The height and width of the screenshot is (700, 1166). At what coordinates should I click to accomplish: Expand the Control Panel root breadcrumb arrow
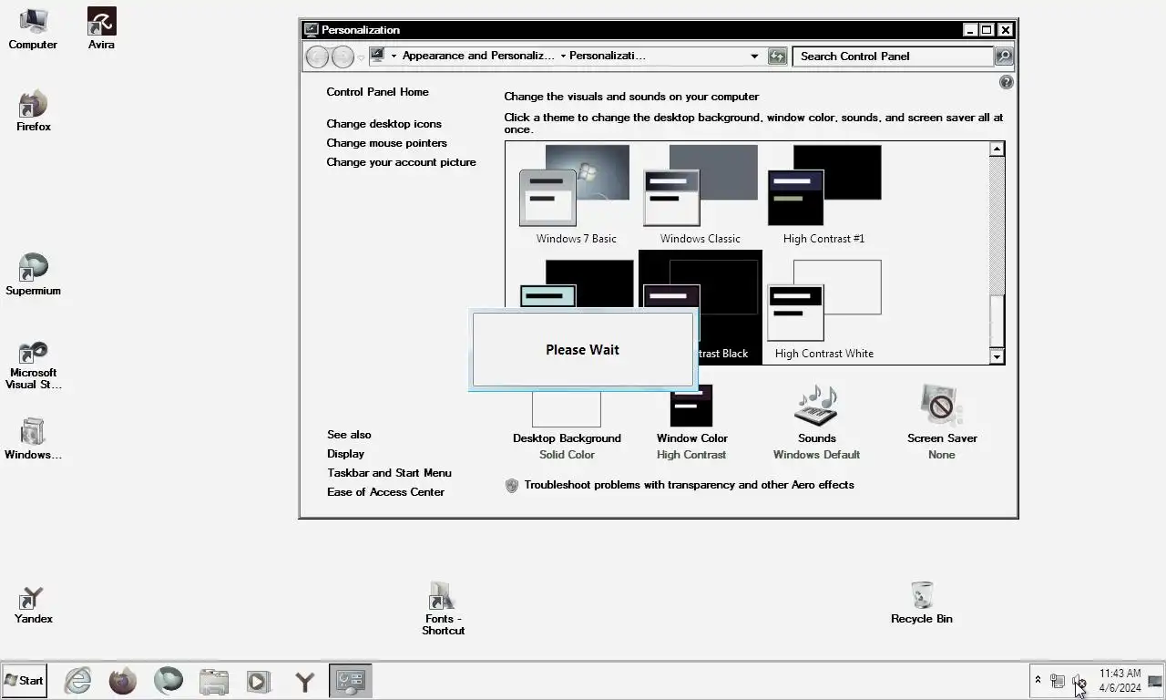(394, 56)
